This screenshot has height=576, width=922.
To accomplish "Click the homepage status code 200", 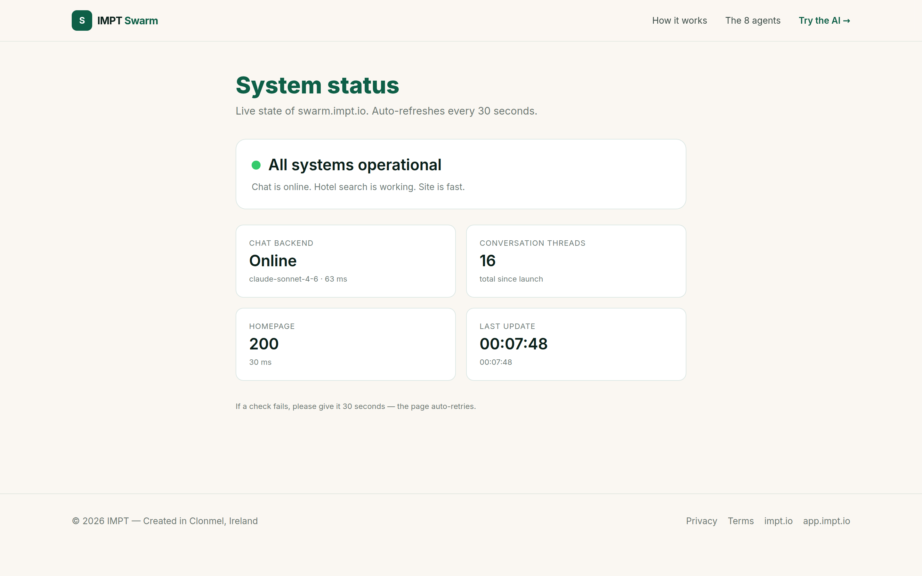I will 264,344.
